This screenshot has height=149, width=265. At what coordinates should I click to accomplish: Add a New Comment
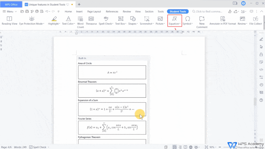202,22
